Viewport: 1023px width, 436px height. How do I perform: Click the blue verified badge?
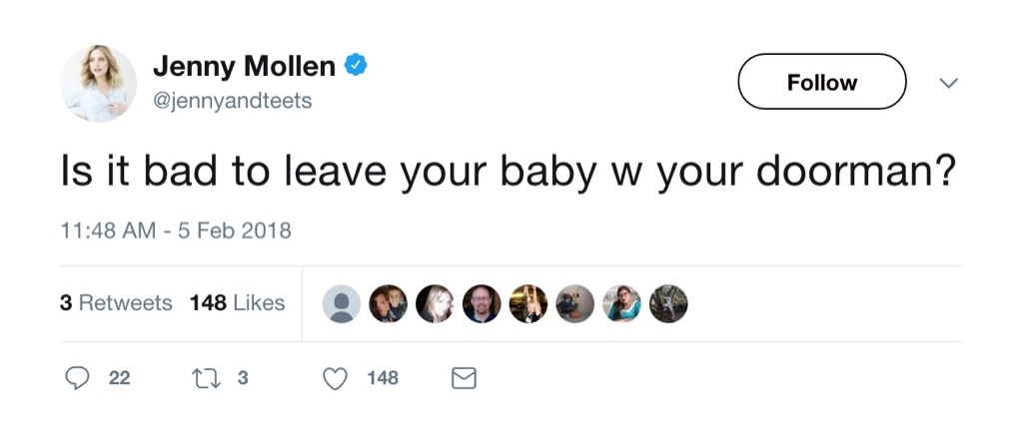tap(357, 66)
